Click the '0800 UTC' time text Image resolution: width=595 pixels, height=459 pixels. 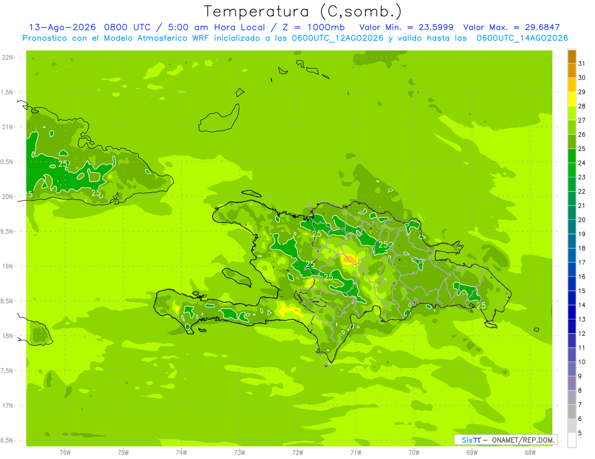127,27
